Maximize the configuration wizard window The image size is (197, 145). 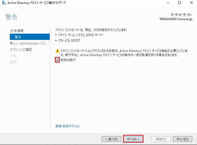pyautogui.click(x=180, y=3)
